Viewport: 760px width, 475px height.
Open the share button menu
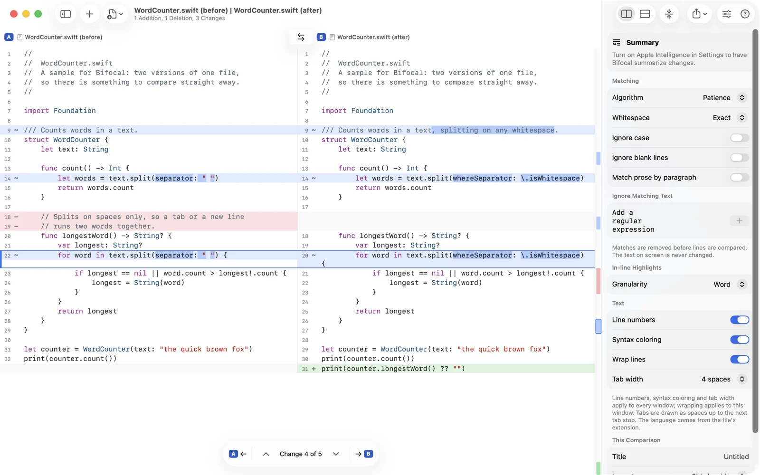pos(699,14)
